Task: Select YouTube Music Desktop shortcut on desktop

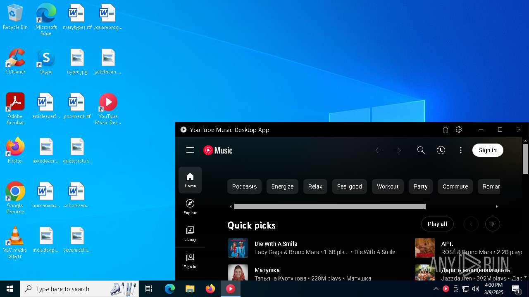Action: click(x=108, y=109)
